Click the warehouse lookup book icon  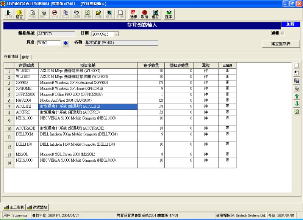(66, 43)
